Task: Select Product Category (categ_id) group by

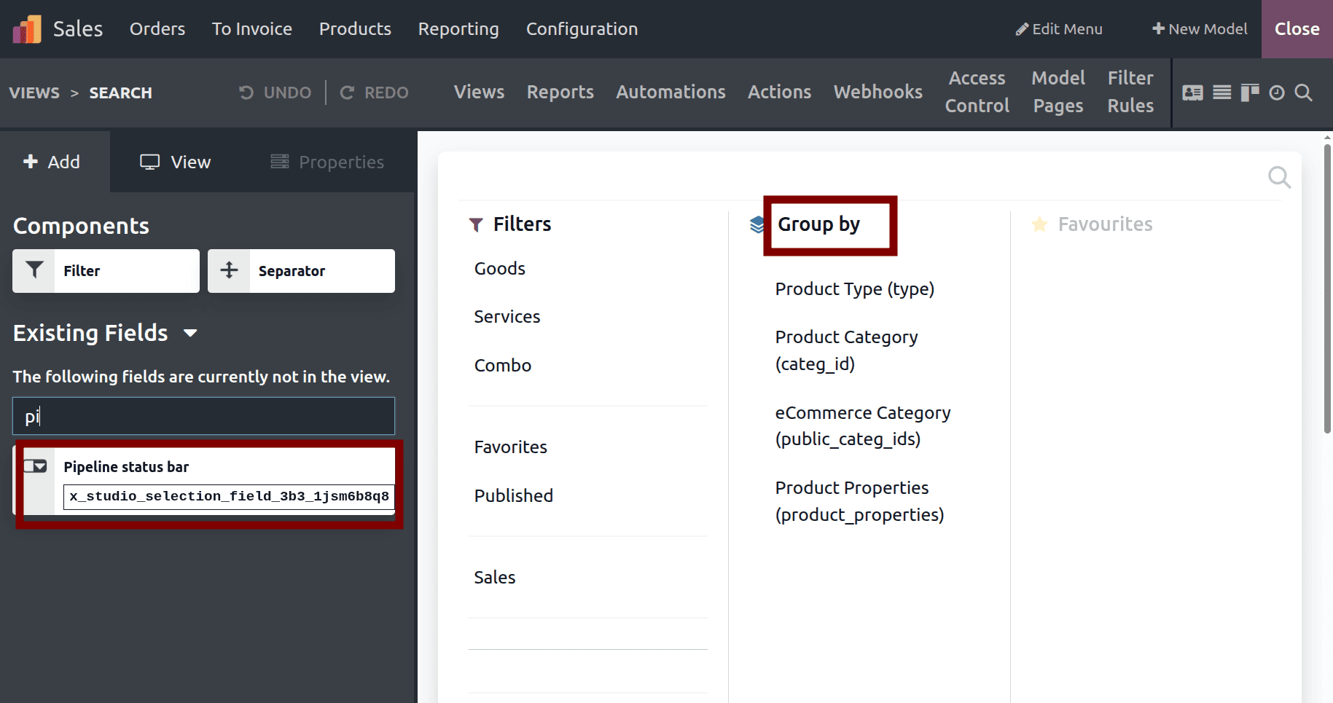Action: 846,350
